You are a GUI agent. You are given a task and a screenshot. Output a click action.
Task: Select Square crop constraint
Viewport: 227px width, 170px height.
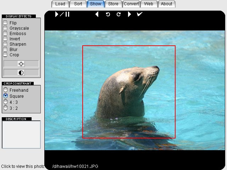coord(6,96)
